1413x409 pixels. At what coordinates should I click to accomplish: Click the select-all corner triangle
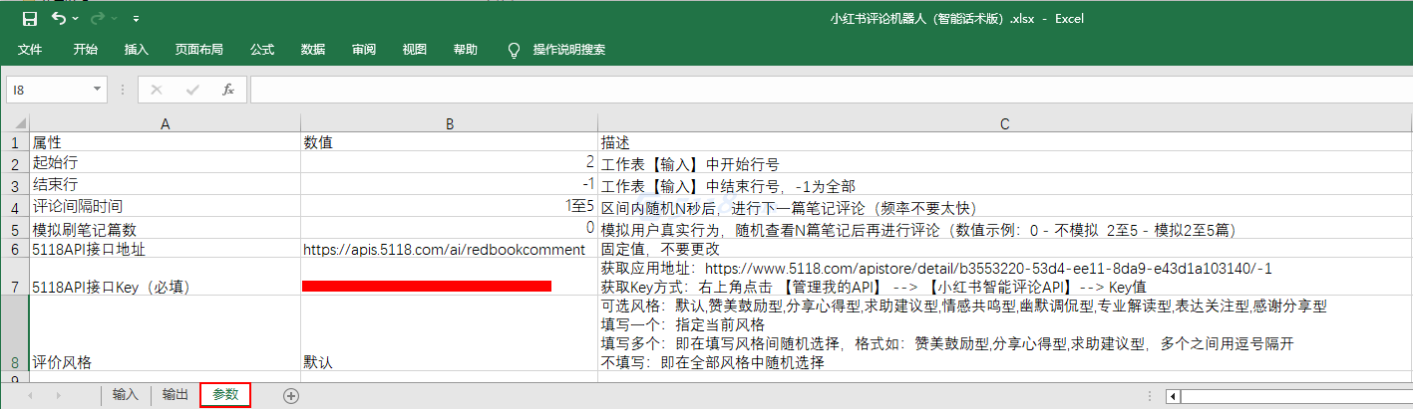15,123
